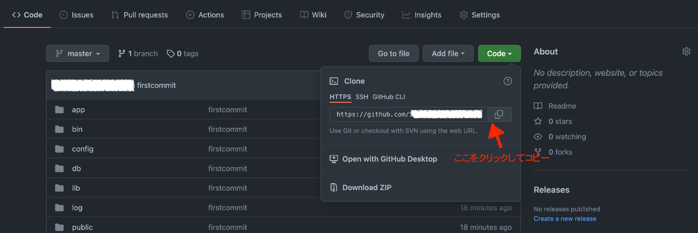Open the app folder

pyautogui.click(x=78, y=110)
